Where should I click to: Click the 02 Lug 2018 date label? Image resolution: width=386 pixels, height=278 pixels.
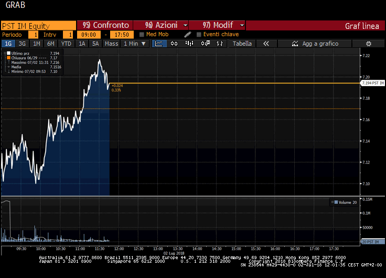(174, 253)
